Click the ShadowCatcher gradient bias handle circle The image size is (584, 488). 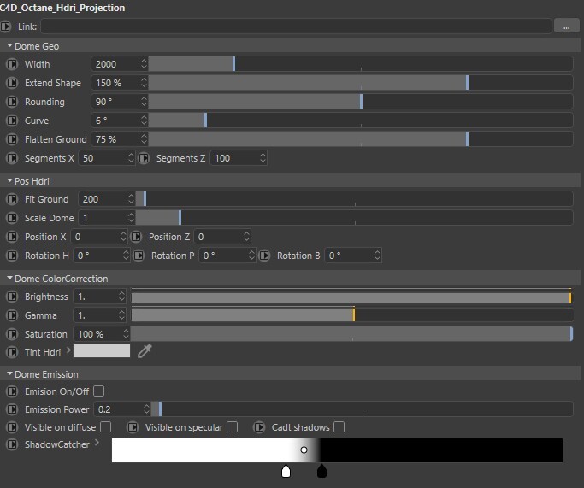coord(304,450)
